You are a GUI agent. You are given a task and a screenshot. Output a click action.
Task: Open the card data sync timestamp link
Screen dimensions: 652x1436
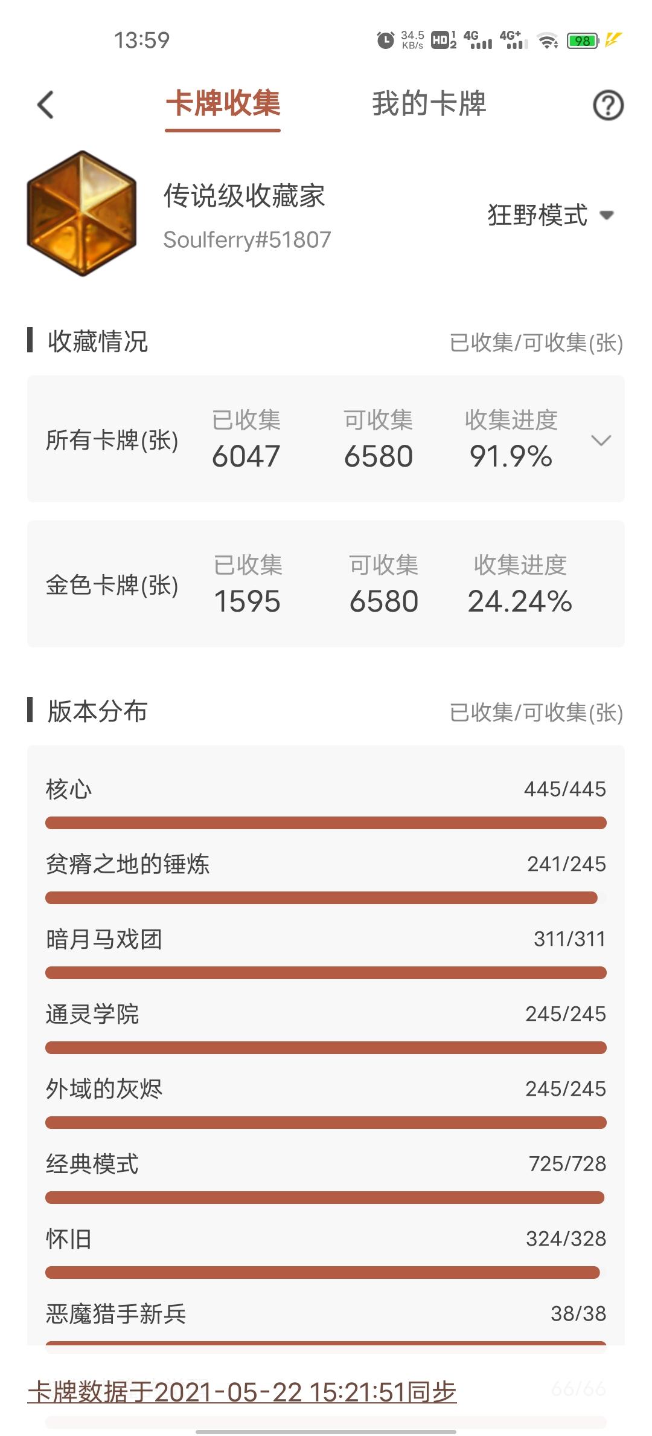pos(242,1392)
